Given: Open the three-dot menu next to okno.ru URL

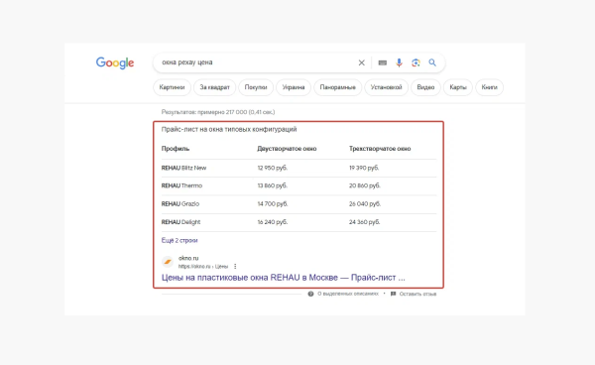Looking at the screenshot, I should tap(235, 267).
